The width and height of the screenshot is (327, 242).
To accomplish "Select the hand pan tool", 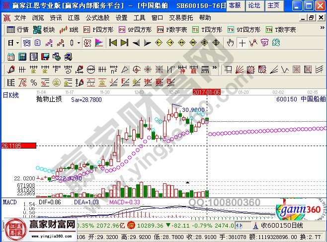I will click(x=230, y=43).
